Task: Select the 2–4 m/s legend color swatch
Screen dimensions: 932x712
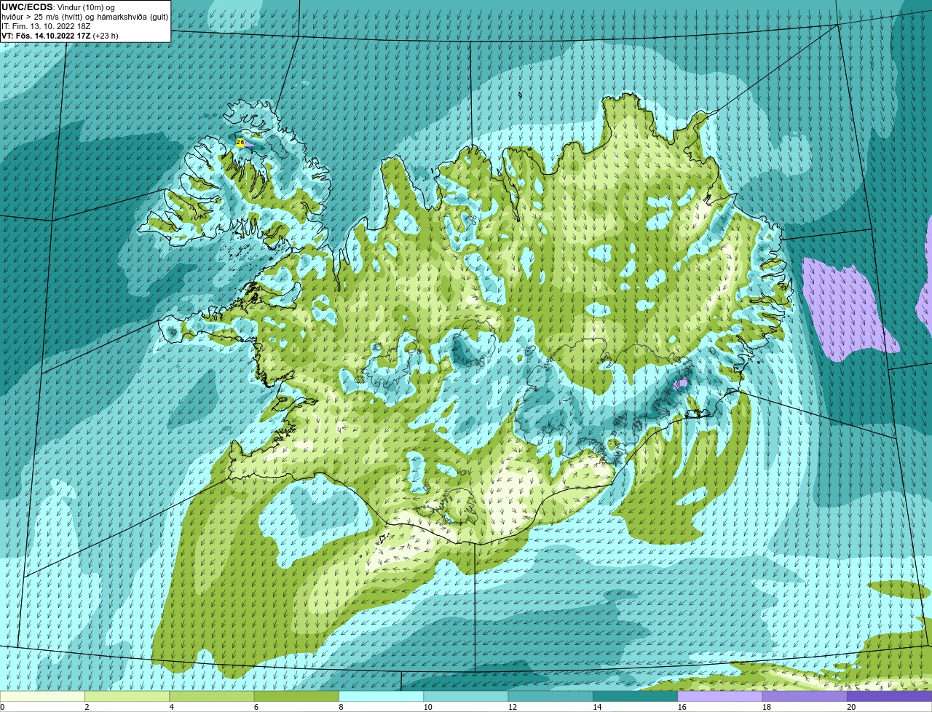Action: (x=127, y=696)
